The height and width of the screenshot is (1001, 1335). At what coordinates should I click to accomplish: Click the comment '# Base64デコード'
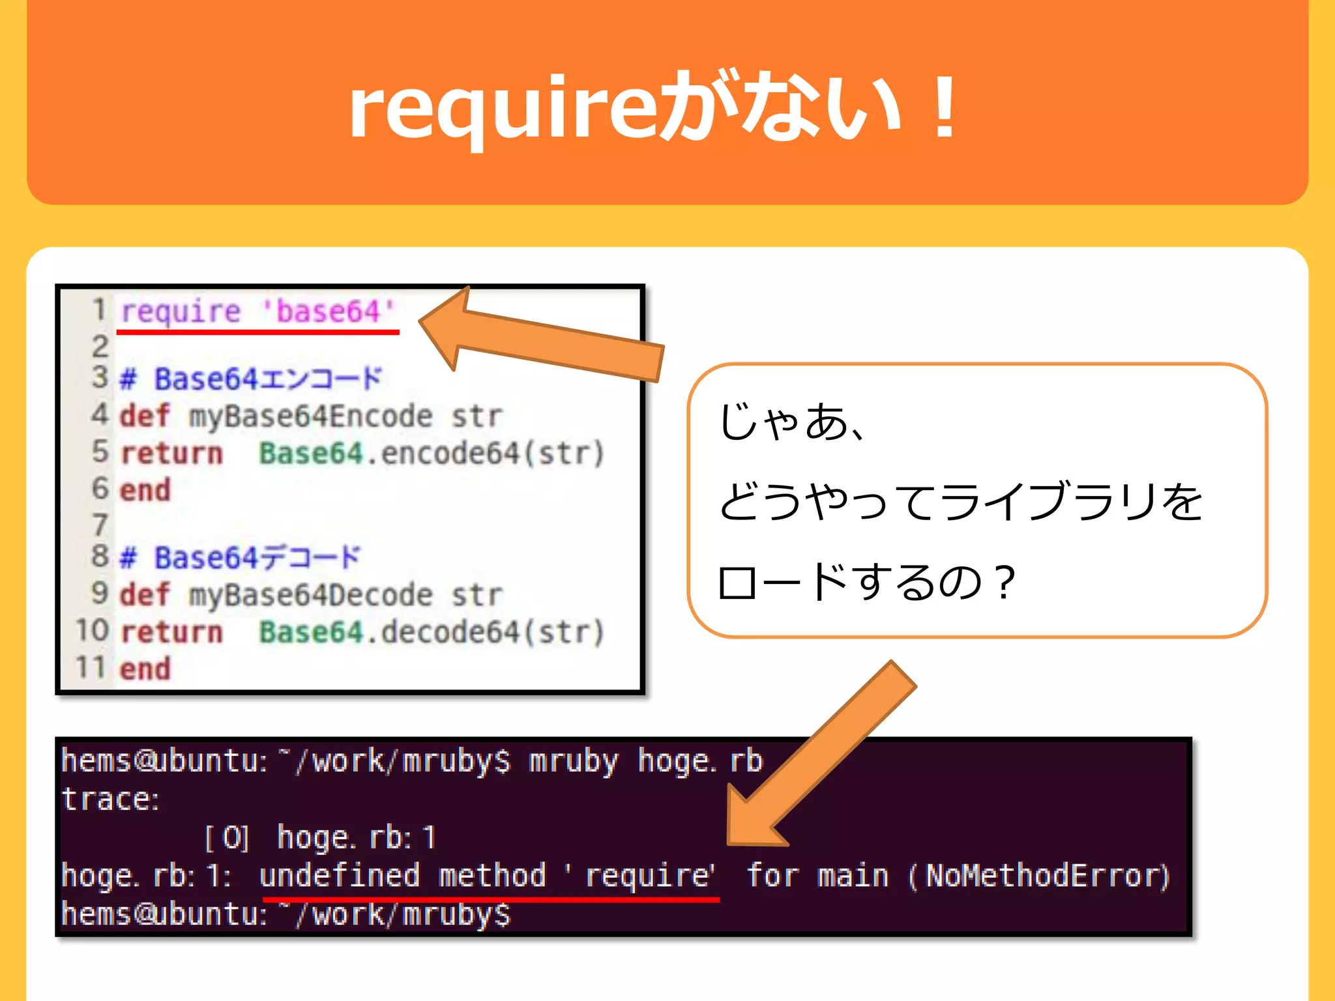[x=240, y=558]
